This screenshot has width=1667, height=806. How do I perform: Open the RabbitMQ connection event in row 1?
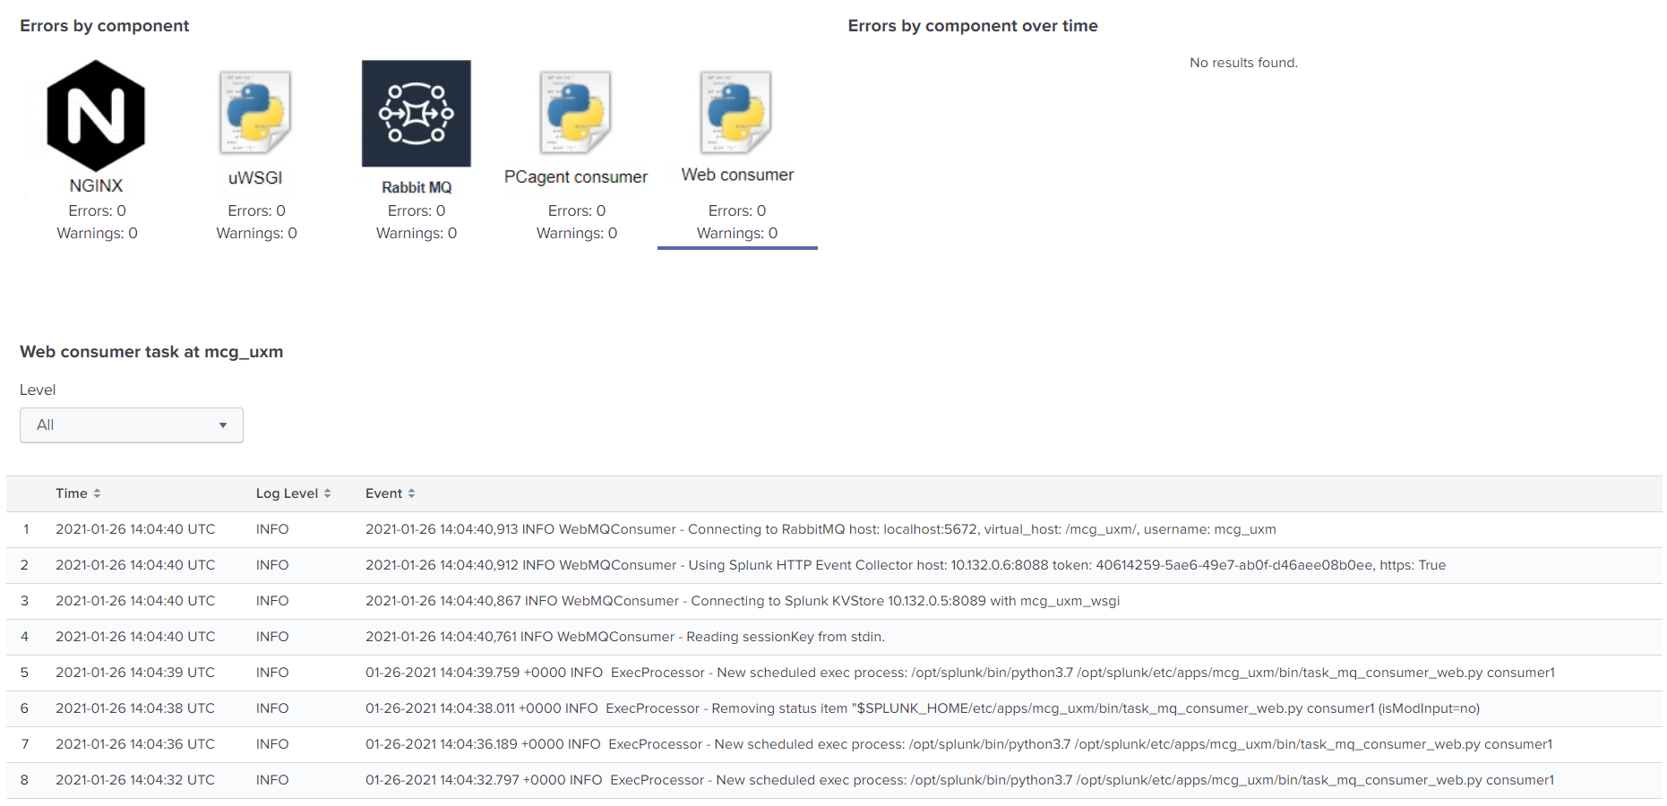[x=820, y=529]
